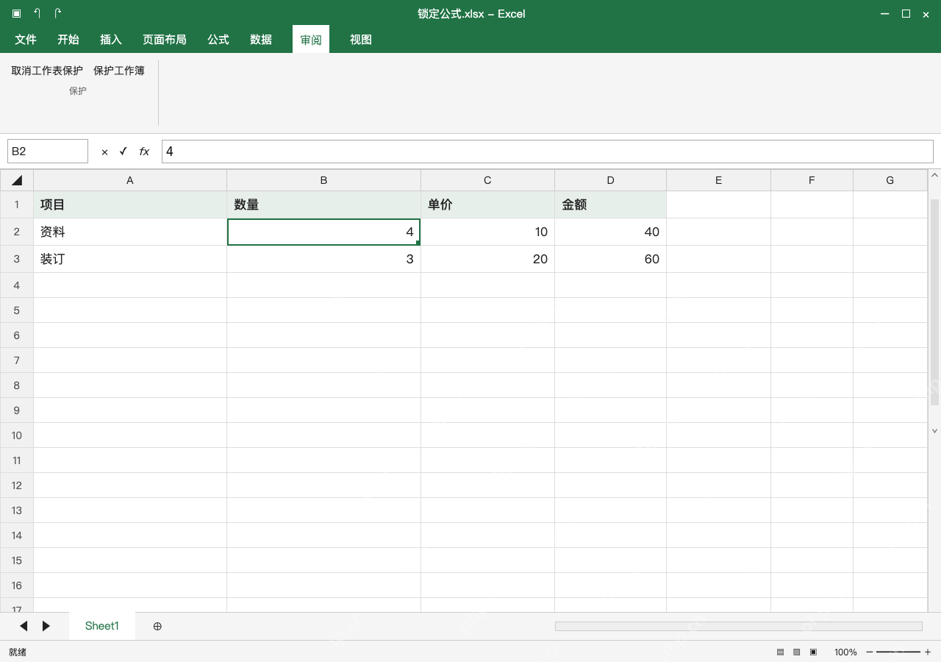Click the 100% zoom level text
The width and height of the screenshot is (941, 662).
tap(845, 652)
